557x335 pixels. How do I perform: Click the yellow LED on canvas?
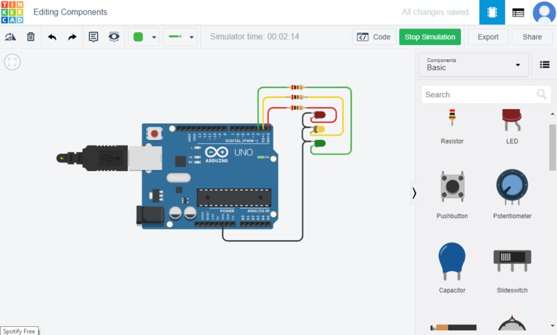[x=319, y=129]
